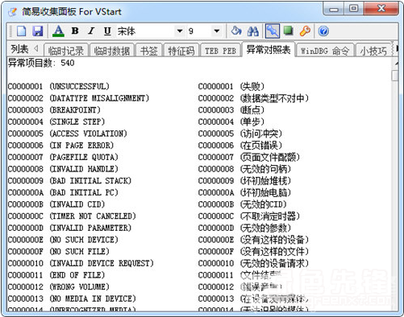Open the WinDBG 命令 tab
Screen dimensions: 404x317
point(324,51)
